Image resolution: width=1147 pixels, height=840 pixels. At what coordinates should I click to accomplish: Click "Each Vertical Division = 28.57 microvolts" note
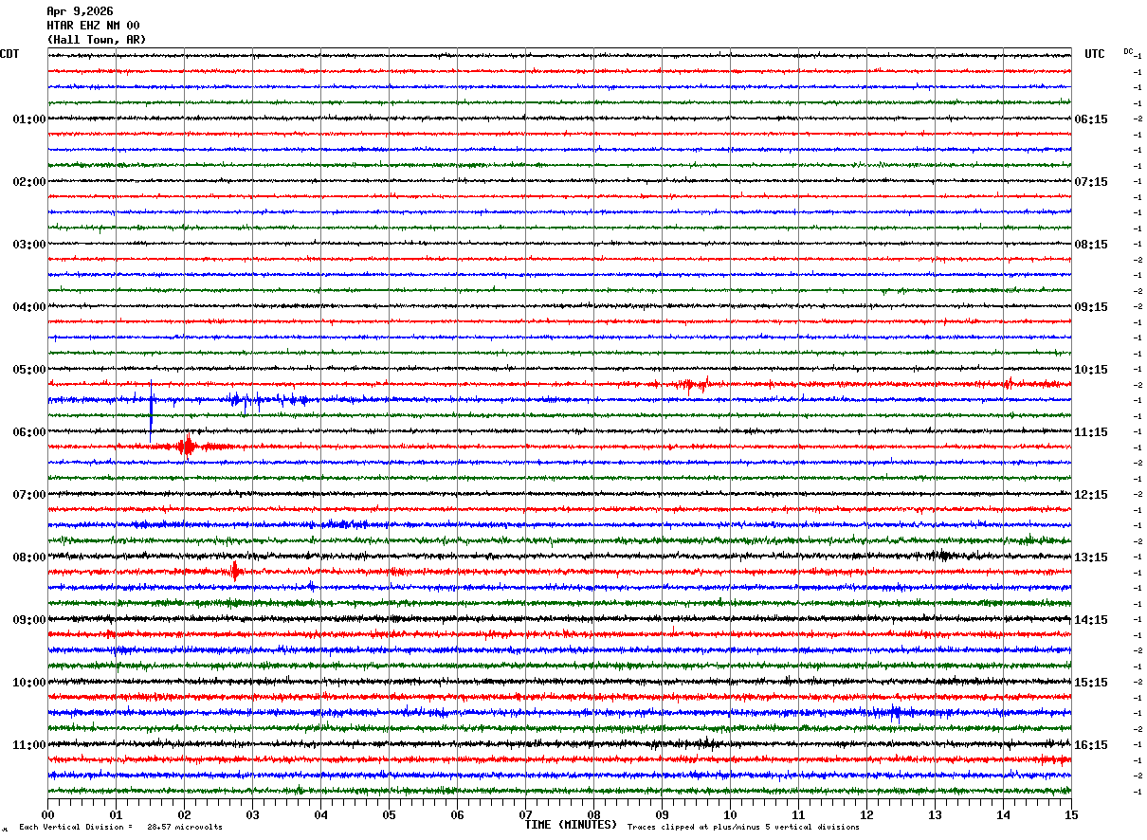120,827
